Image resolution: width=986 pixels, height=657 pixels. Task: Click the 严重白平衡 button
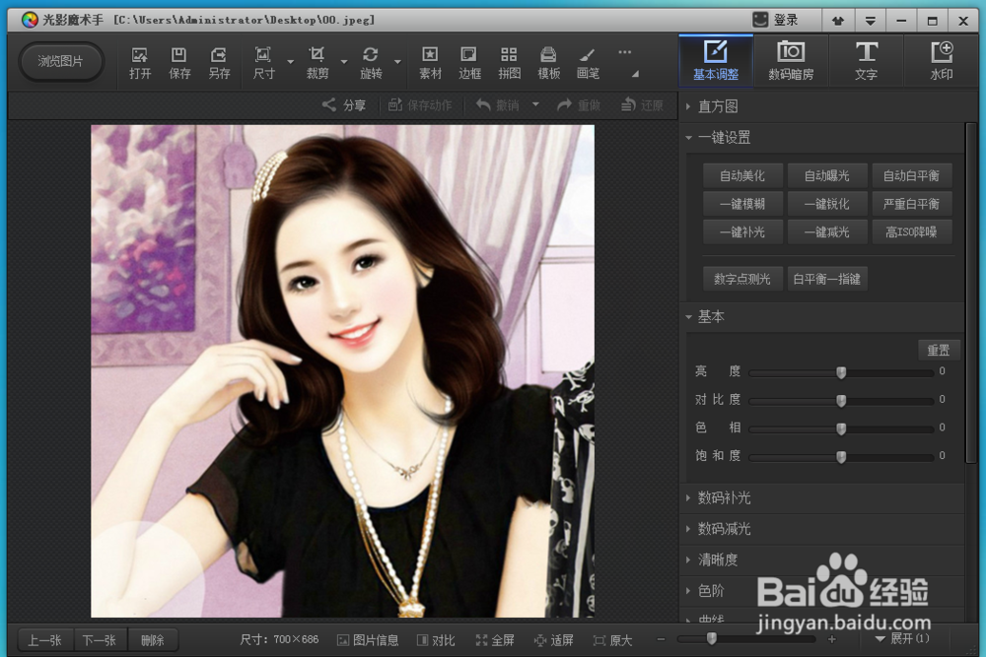point(911,204)
